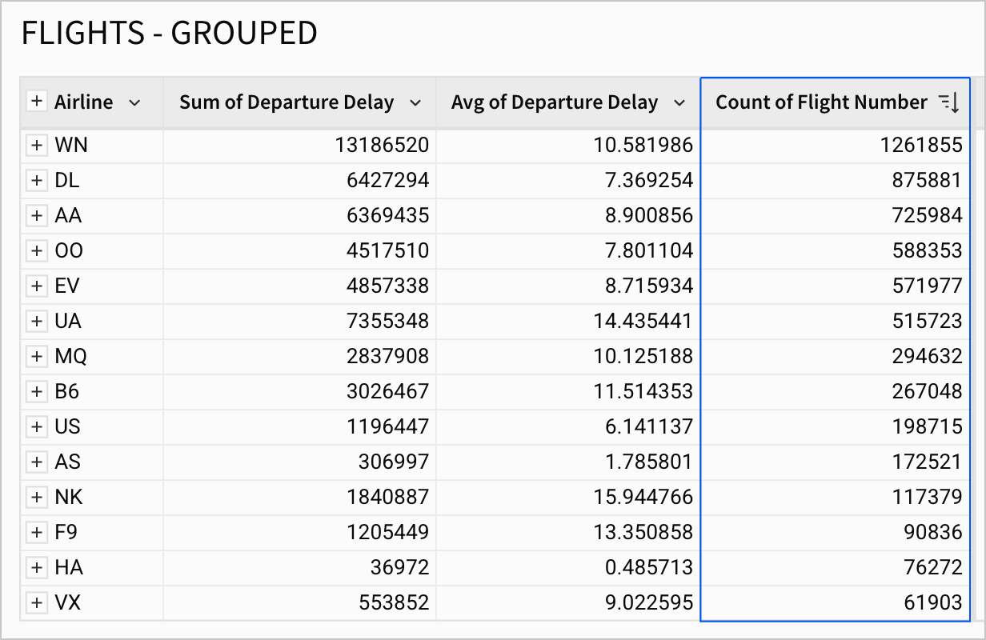This screenshot has width=986, height=640.
Task: Open the Airline column dropdown menu
Action: pyautogui.click(x=134, y=102)
